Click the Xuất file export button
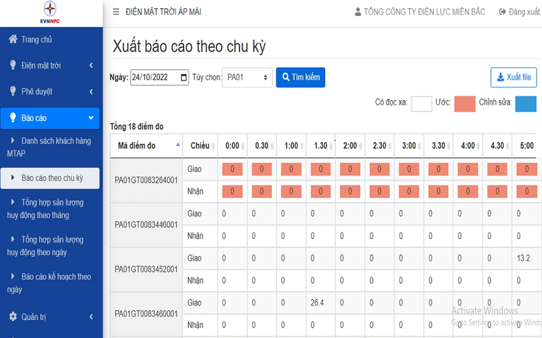Image resolution: width=542 pixels, height=338 pixels. 513,77
